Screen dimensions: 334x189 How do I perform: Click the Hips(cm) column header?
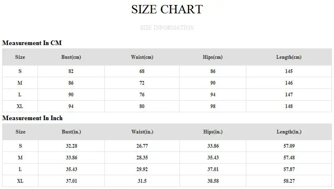click(213, 57)
